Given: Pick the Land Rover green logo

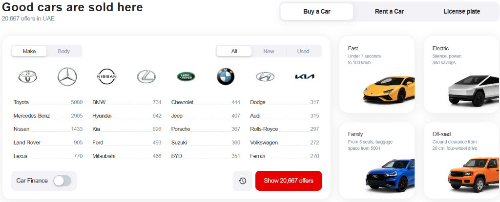Looking at the screenshot, I should tap(186, 77).
